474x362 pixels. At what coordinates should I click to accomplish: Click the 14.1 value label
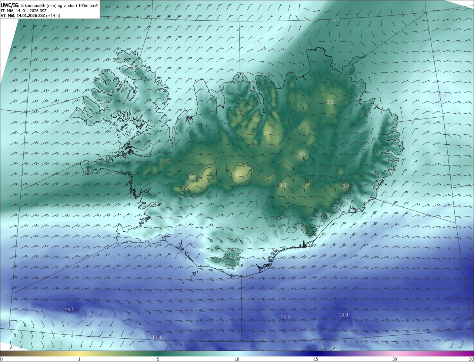point(69,309)
